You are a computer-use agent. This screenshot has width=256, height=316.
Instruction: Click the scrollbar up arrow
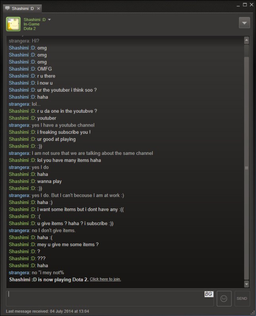tap(246, 40)
